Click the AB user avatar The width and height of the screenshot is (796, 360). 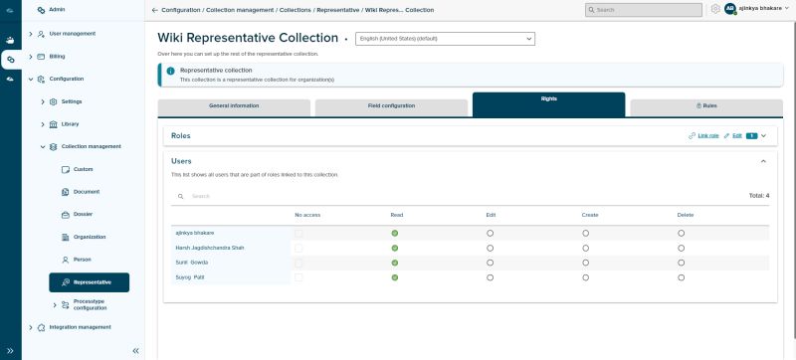click(x=730, y=9)
